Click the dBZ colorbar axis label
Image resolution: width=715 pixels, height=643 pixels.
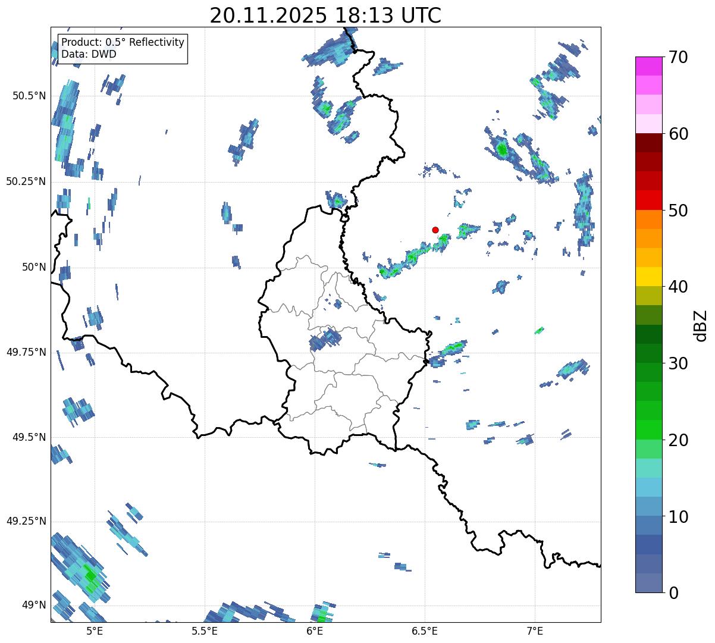pos(701,325)
